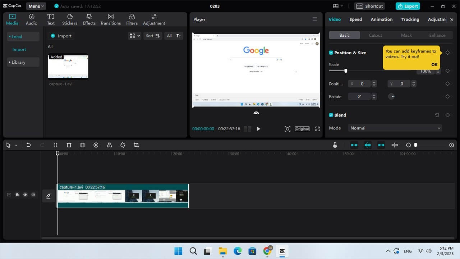
Task: Click the timeline zoom slider handle
Action: pyautogui.click(x=415, y=145)
